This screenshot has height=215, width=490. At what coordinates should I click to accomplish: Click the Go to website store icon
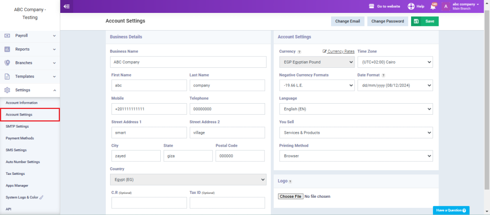371,6
